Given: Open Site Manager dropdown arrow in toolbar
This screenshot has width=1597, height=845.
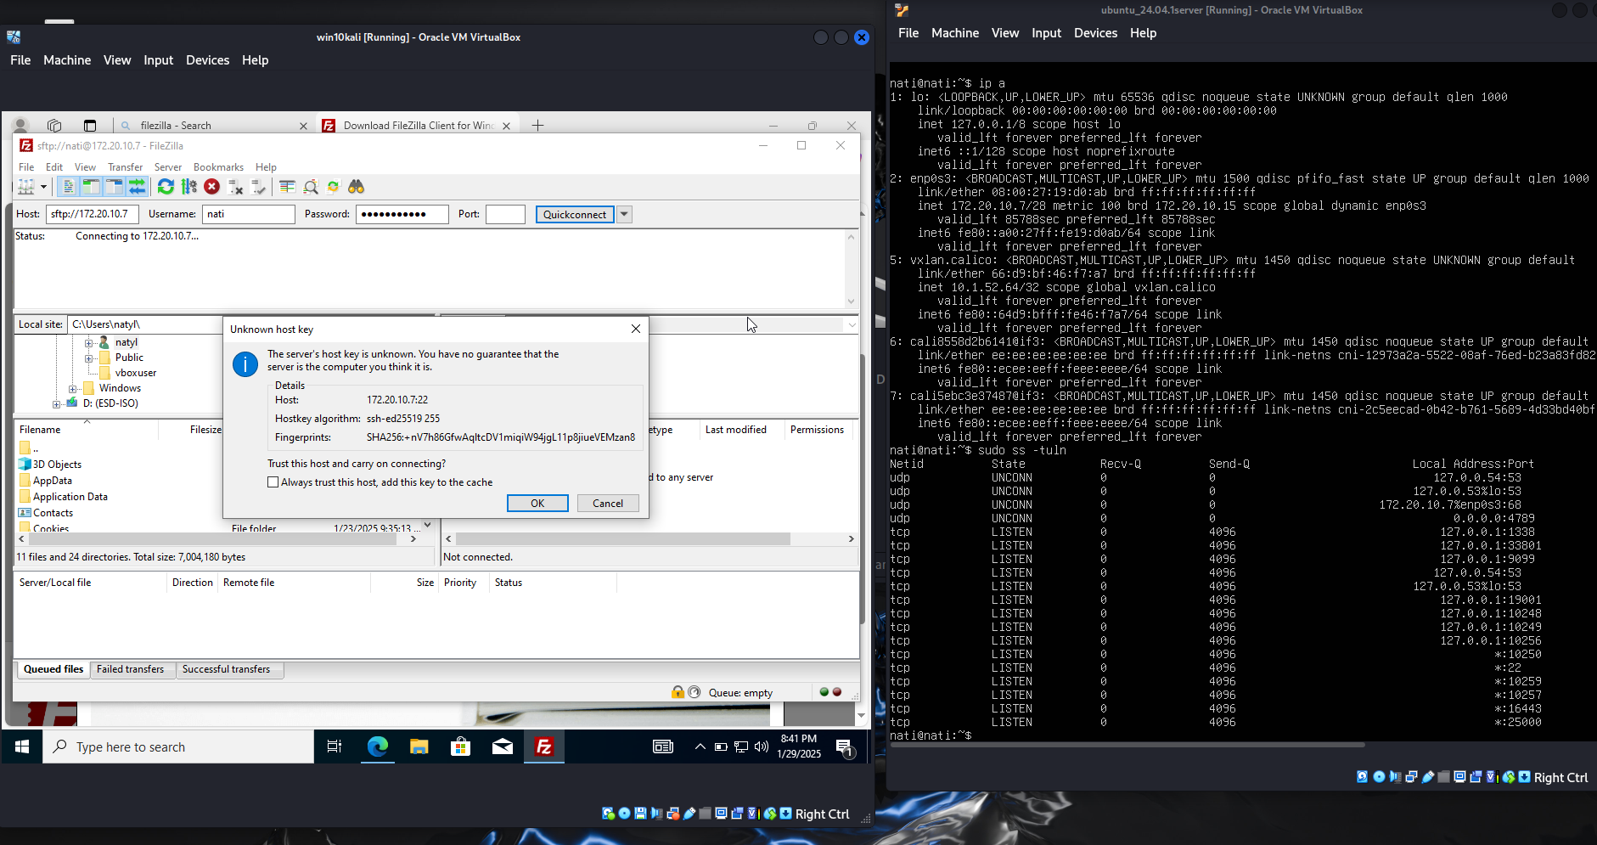Looking at the screenshot, I should tap(43, 187).
